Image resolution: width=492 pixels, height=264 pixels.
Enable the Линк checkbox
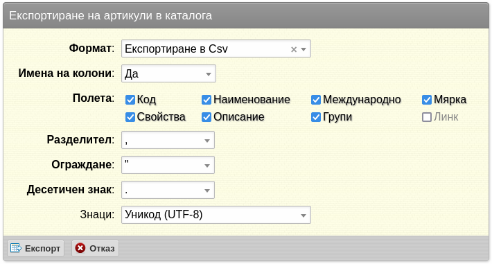pyautogui.click(x=427, y=117)
